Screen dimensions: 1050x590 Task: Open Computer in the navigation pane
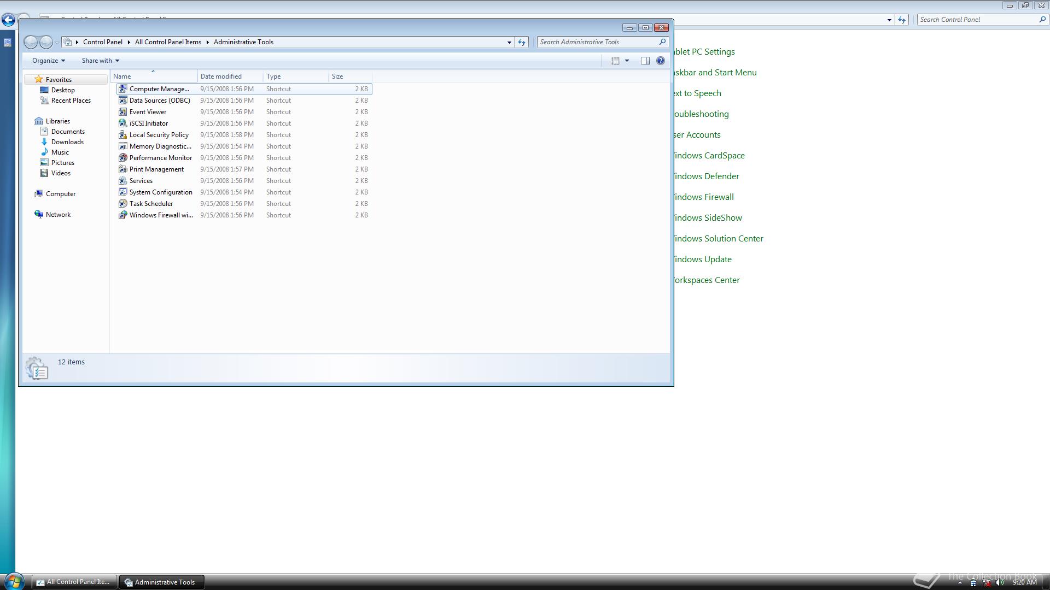coord(60,194)
